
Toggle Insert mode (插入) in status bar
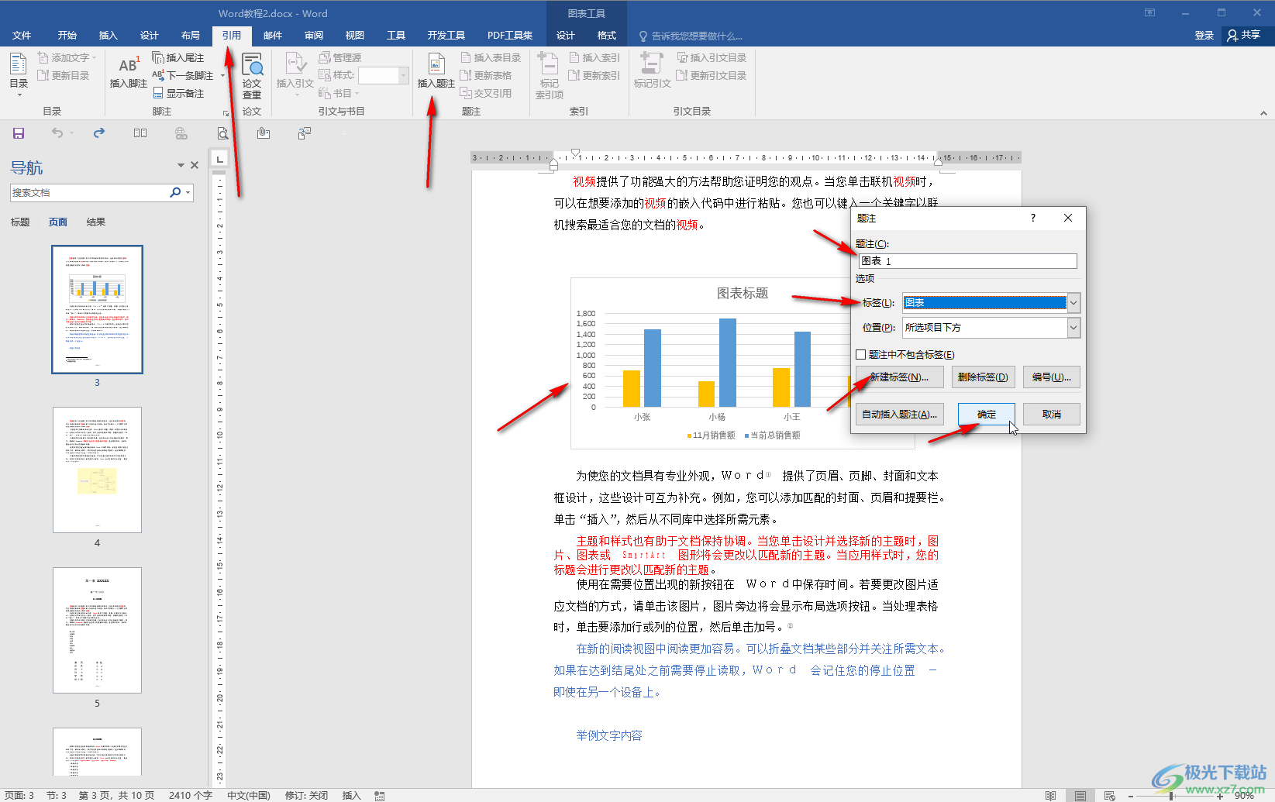point(352,796)
